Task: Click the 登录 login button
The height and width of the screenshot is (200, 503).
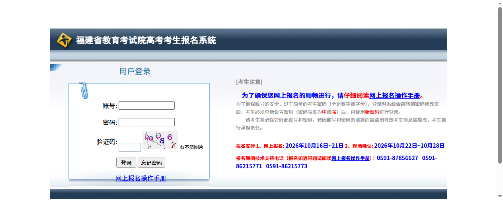Action: point(126,163)
